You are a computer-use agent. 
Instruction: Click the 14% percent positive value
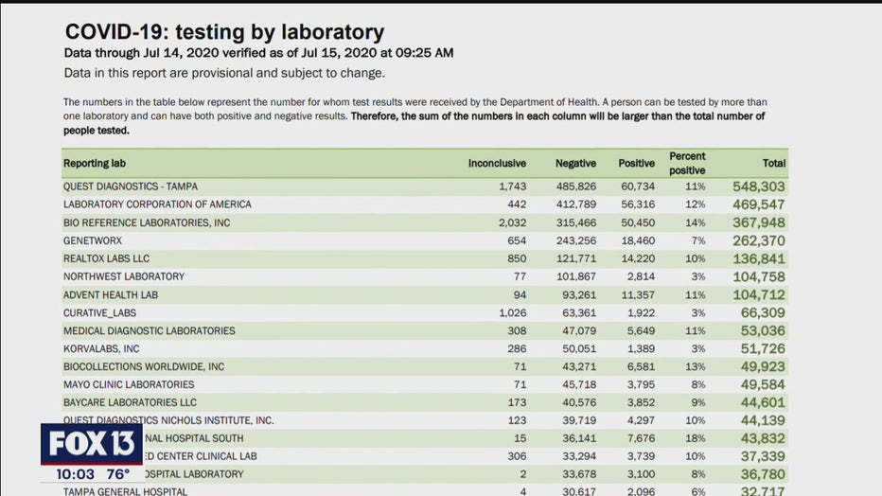coord(696,222)
